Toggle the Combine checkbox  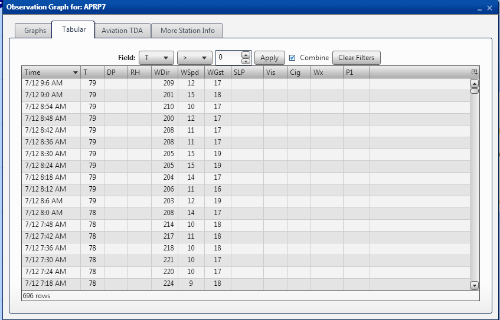(x=292, y=58)
